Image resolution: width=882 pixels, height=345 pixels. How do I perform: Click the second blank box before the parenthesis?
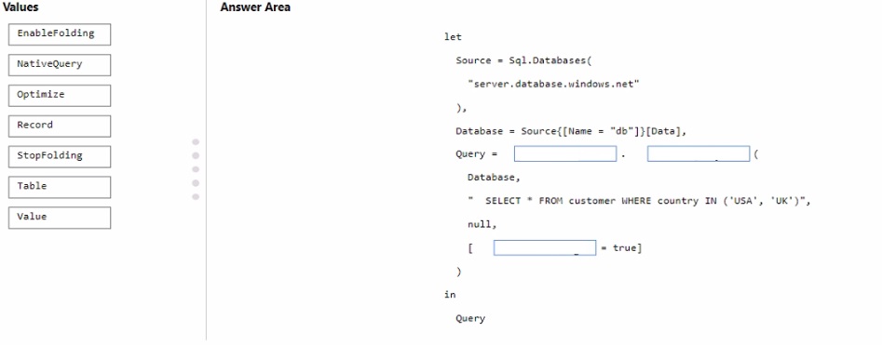699,154
